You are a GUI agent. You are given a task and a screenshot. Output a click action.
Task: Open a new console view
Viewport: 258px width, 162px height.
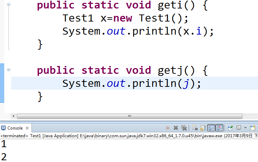pyautogui.click(x=253, y=128)
